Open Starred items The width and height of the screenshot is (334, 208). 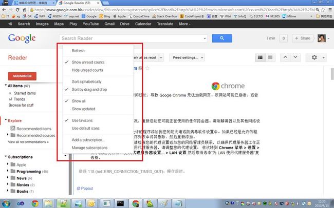[25, 93]
